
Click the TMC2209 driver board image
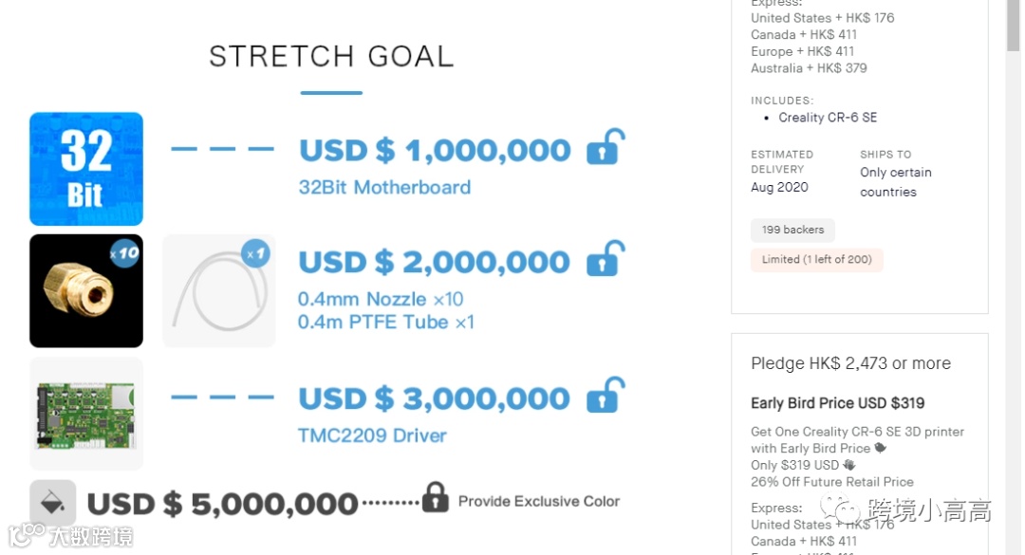click(x=86, y=414)
